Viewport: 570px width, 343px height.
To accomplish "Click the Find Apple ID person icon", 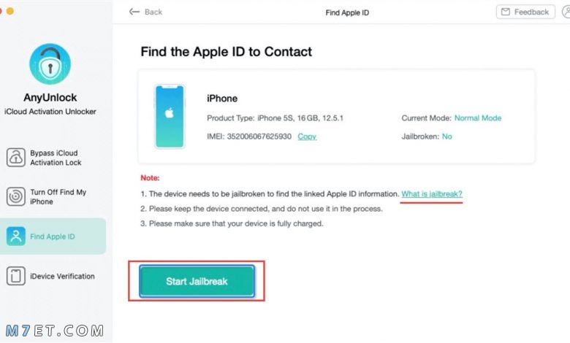I will point(15,236).
